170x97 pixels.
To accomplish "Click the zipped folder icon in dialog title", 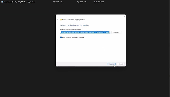I will (x=61, y=20).
